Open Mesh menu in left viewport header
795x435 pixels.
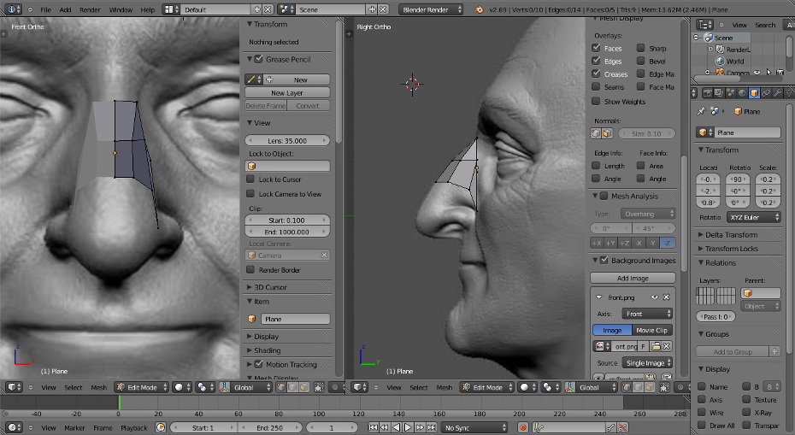pos(99,387)
